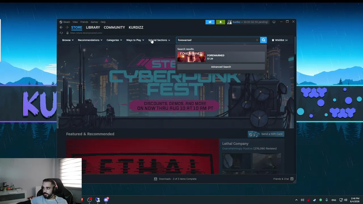Click the Advanced Search button
Image resolution: width=363 pixels, height=204 pixels.
(x=221, y=67)
